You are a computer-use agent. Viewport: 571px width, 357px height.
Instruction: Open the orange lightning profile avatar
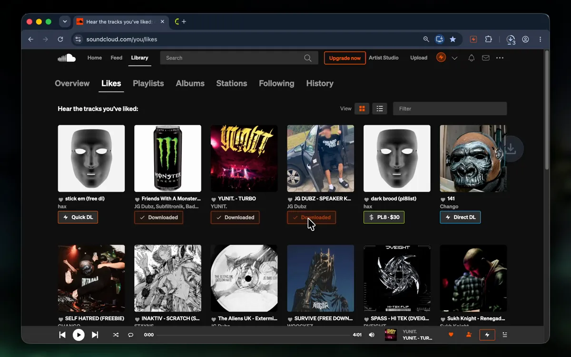point(441,58)
